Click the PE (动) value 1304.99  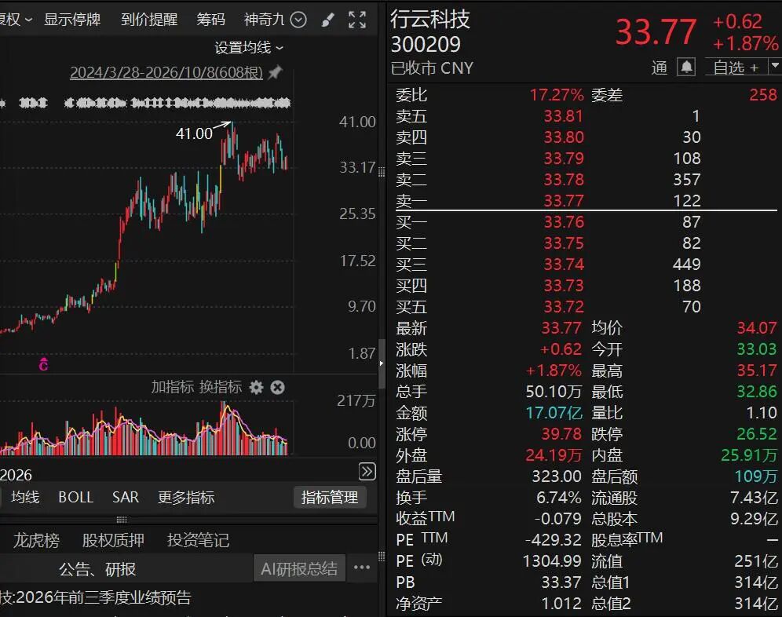(x=552, y=561)
